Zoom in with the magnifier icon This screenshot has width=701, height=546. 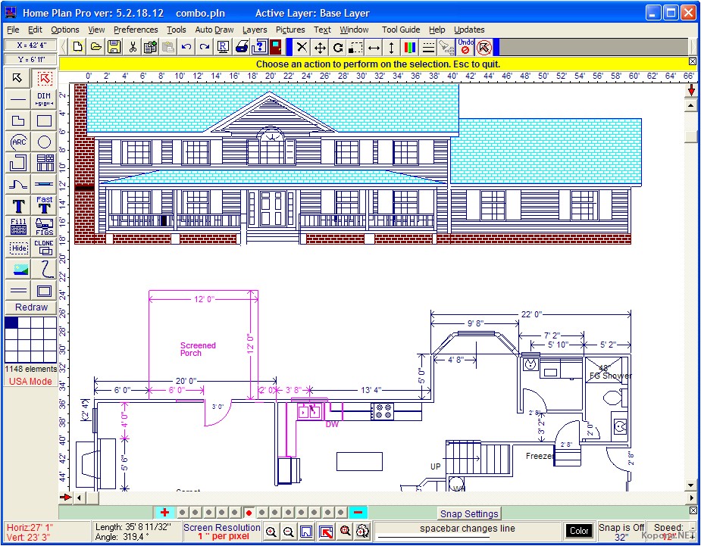[271, 532]
